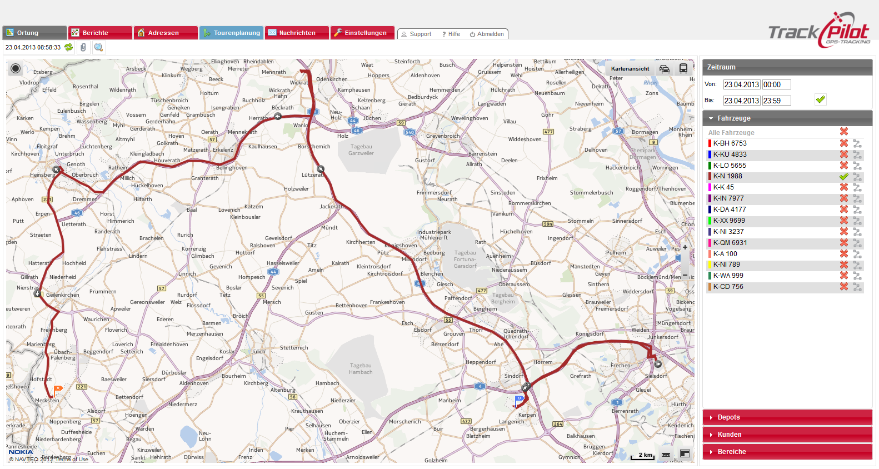
Task: Enable vehicle K-BH 6753 on map
Action: click(x=844, y=143)
